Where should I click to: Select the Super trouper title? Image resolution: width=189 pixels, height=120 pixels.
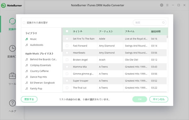tap(81, 81)
